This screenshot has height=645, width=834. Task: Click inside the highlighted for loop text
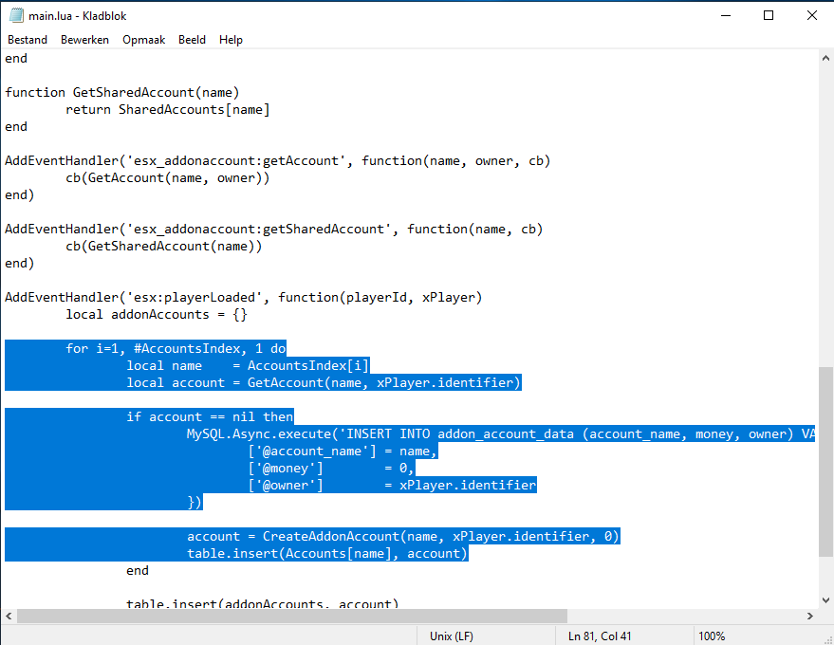click(176, 348)
